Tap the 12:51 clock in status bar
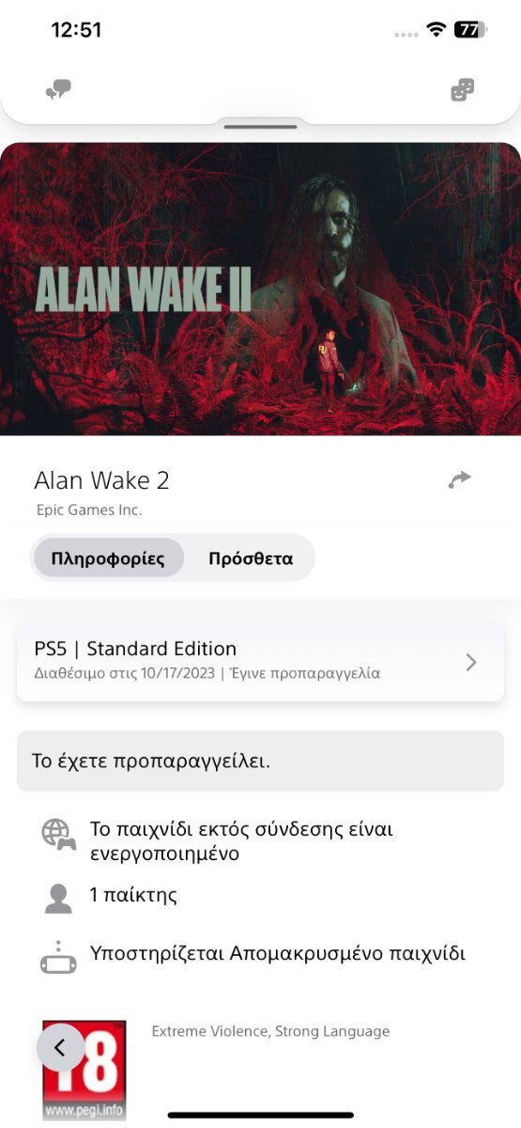Screen dimensions: 521x1128 (x=76, y=30)
